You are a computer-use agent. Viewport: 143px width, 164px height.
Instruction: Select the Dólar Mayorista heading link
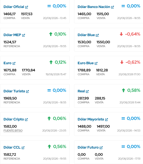(x=91, y=119)
